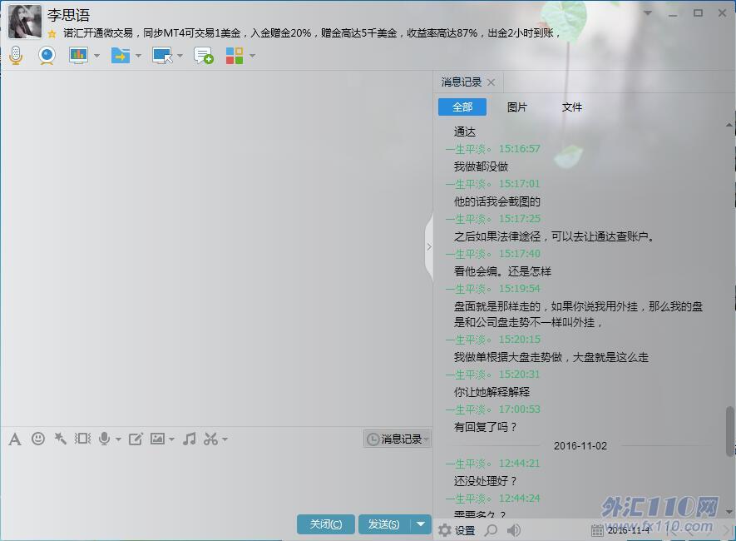Expand the send button options arrow
Viewport: 736px width, 541px height.
(421, 524)
